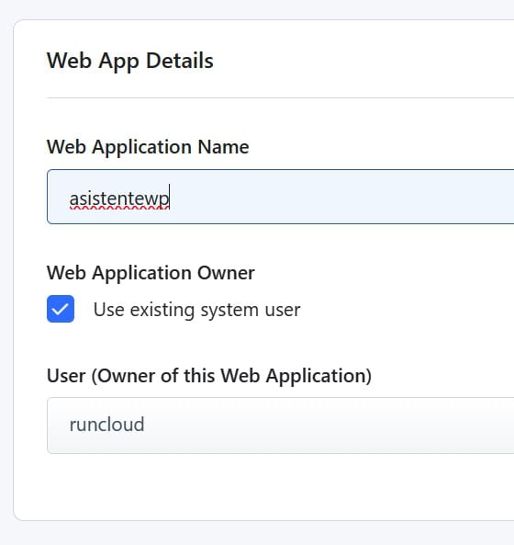Place cursor after 'asistentewp' text
This screenshot has height=545, width=514.
point(170,199)
